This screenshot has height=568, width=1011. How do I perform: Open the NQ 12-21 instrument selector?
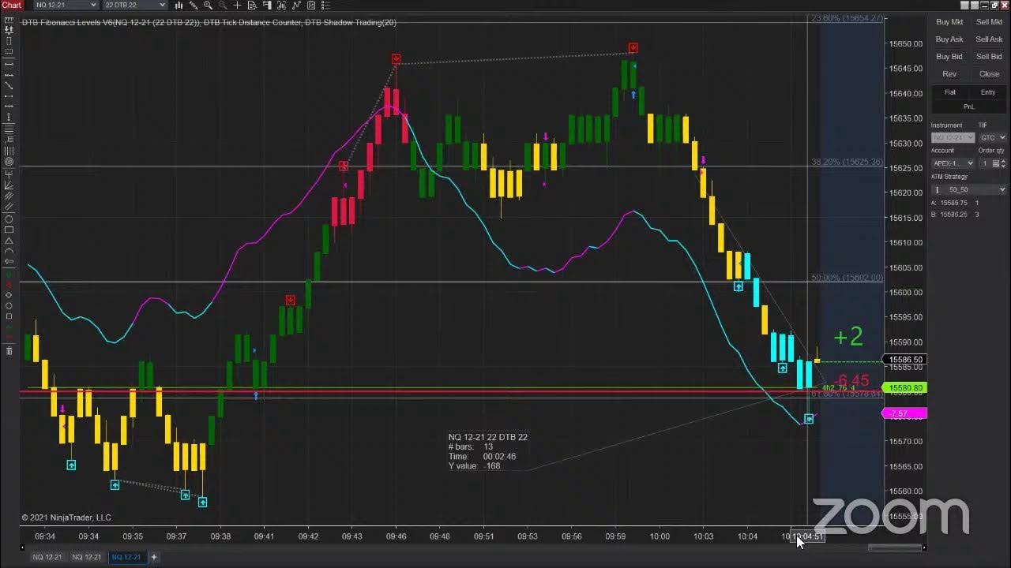(66, 6)
